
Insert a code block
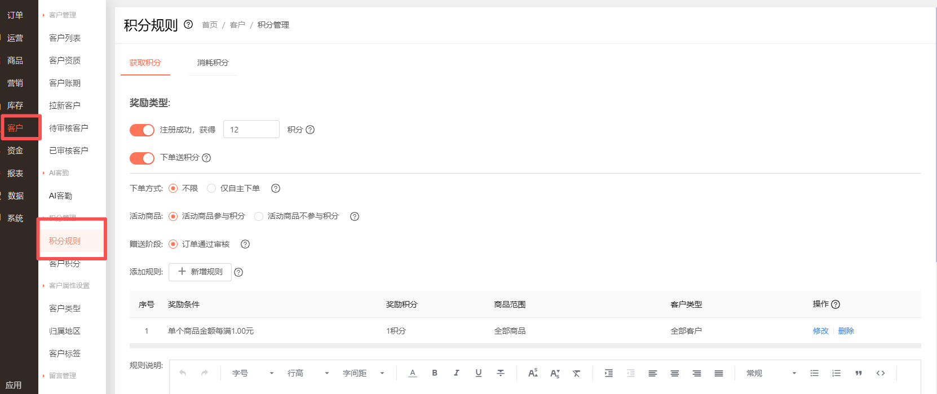[x=881, y=373]
